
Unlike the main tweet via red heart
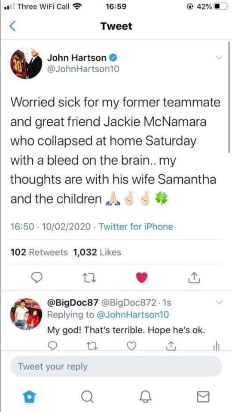[142, 278]
